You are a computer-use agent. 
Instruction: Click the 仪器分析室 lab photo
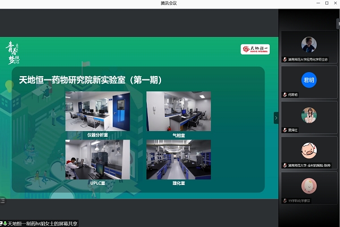tap(98, 111)
